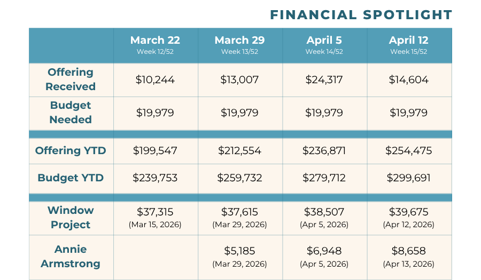Click the Budget YTD row label
481x280 pixels.
[71, 178]
